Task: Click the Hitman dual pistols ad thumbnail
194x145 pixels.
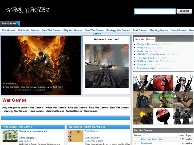Action: [143, 83]
